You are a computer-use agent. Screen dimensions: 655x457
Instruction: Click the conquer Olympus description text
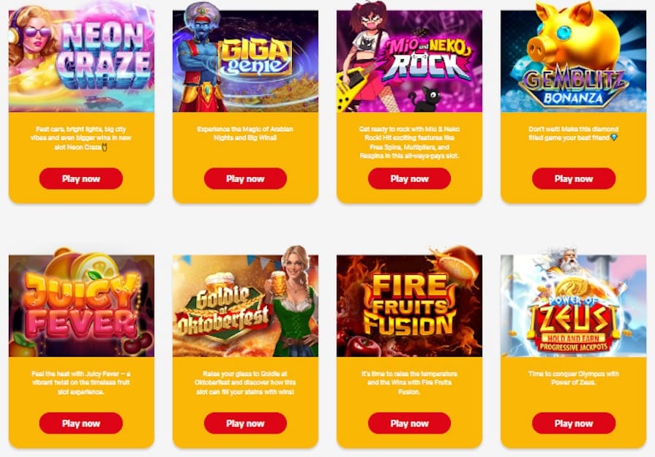pyautogui.click(x=573, y=378)
